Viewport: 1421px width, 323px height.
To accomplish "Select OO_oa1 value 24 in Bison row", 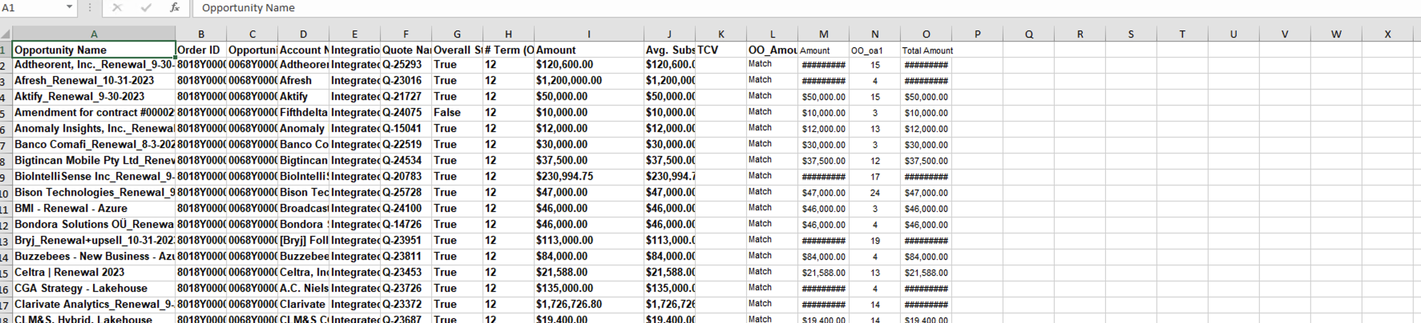I will (x=875, y=193).
